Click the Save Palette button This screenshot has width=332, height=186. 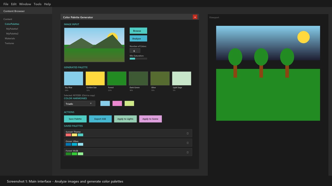tap(75, 119)
